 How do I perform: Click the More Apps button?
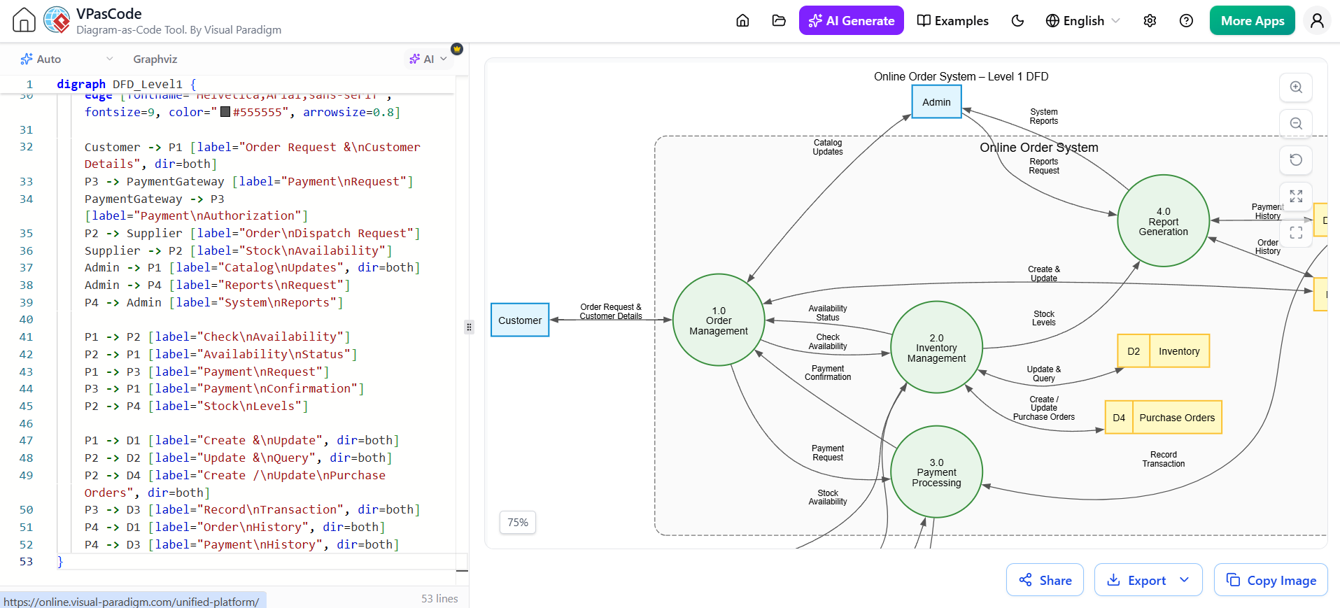tap(1252, 20)
